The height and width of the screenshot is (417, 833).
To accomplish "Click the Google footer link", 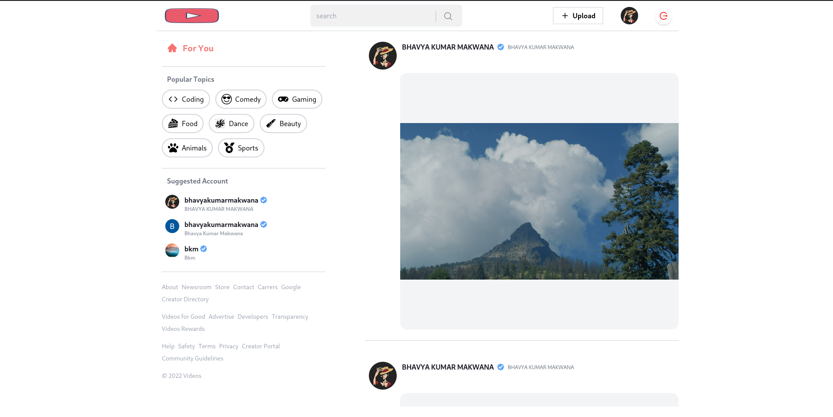I will (291, 287).
